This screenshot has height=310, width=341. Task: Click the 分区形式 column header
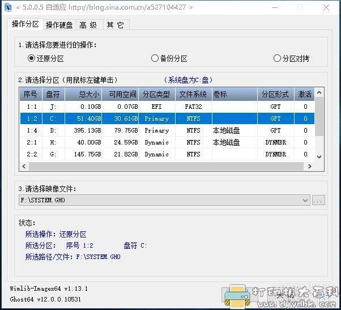coord(275,94)
